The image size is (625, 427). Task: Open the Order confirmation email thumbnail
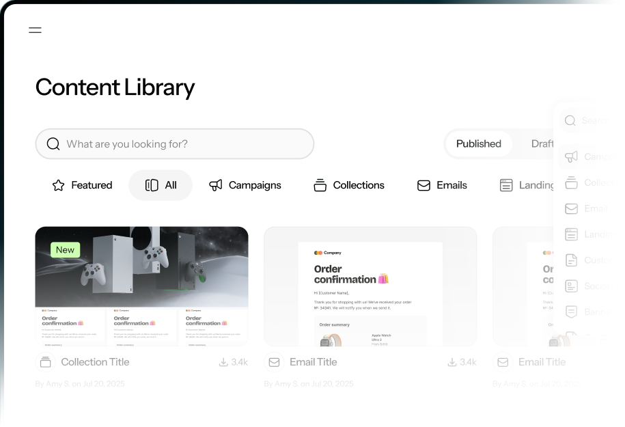(370, 286)
